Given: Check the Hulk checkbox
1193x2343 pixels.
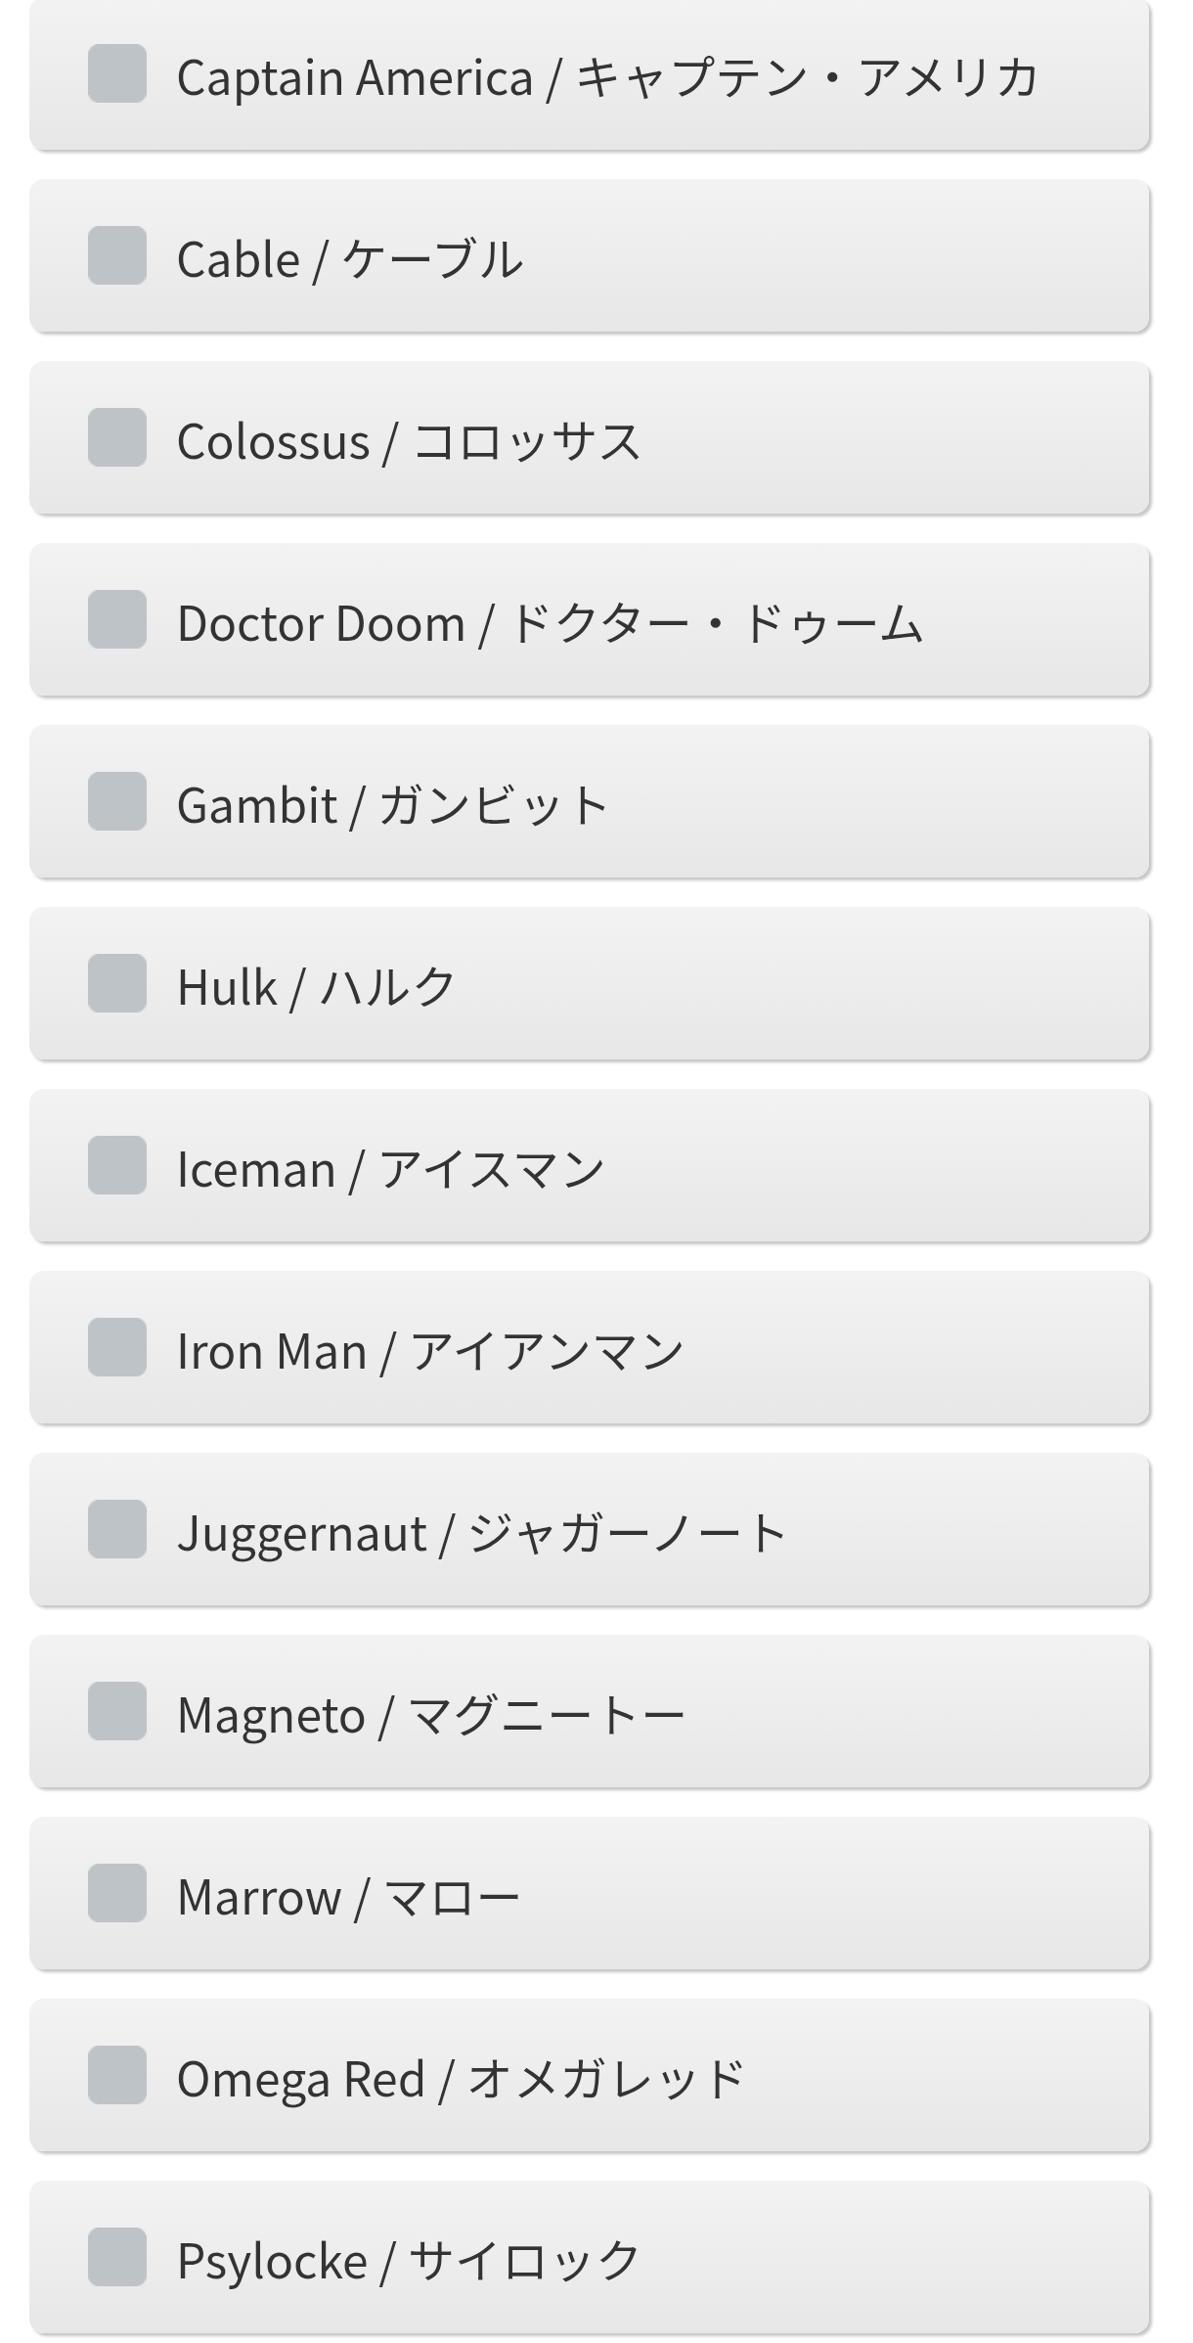Looking at the screenshot, I should 117,984.
